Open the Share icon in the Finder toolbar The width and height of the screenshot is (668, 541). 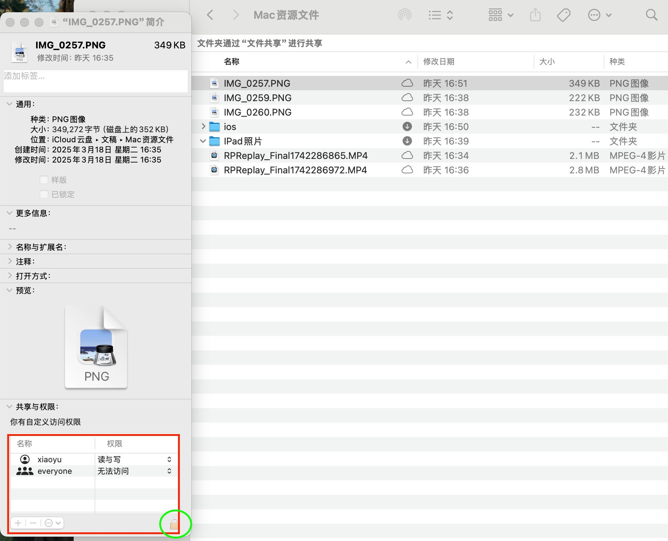[535, 15]
